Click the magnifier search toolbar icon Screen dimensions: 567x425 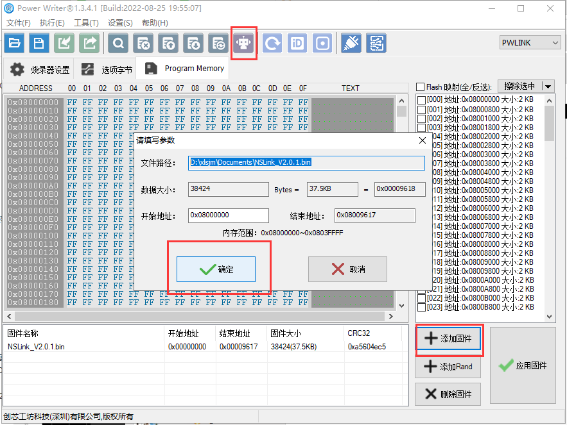point(118,44)
